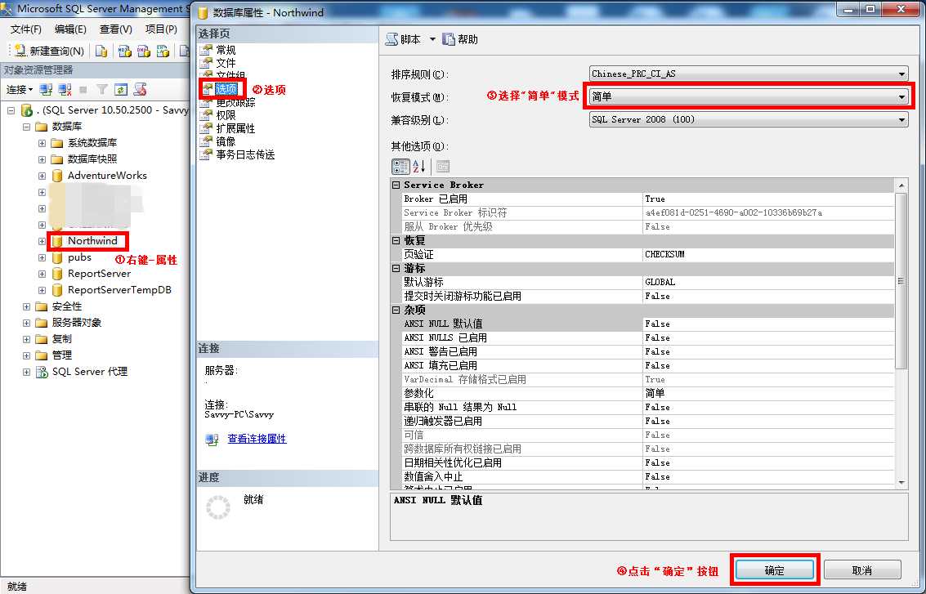Collapse the 杂项 category in property grid
The image size is (926, 594).
[x=396, y=310]
